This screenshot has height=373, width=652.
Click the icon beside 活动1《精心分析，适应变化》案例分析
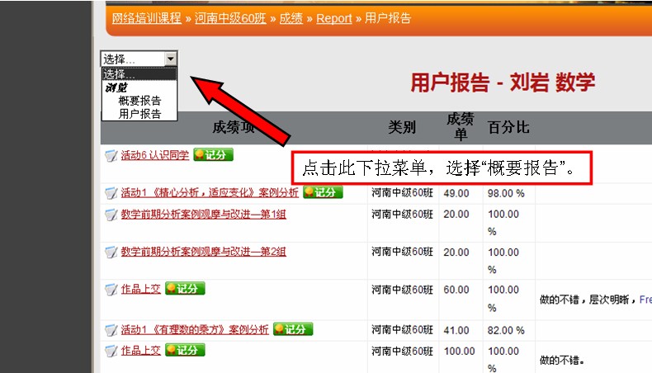tap(111, 193)
